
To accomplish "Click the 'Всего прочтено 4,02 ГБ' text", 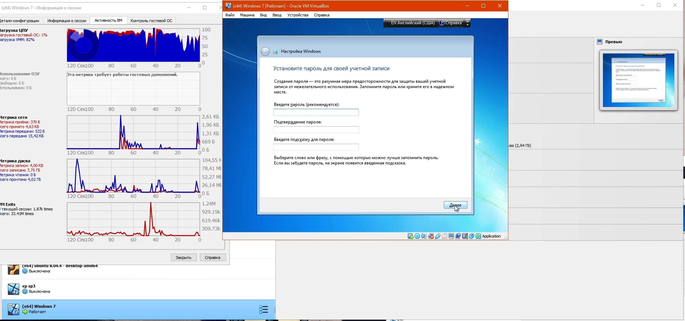I will click(x=21, y=179).
